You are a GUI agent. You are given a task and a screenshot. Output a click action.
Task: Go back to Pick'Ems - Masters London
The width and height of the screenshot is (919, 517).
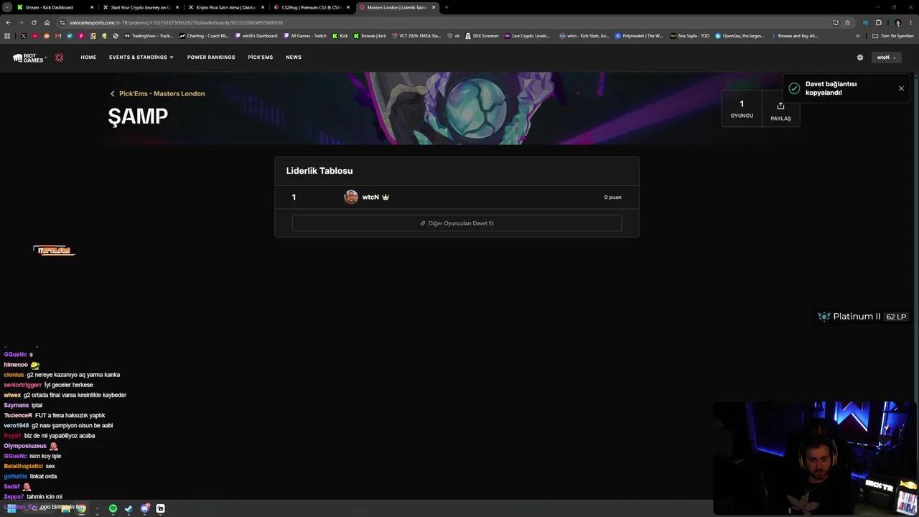point(157,93)
